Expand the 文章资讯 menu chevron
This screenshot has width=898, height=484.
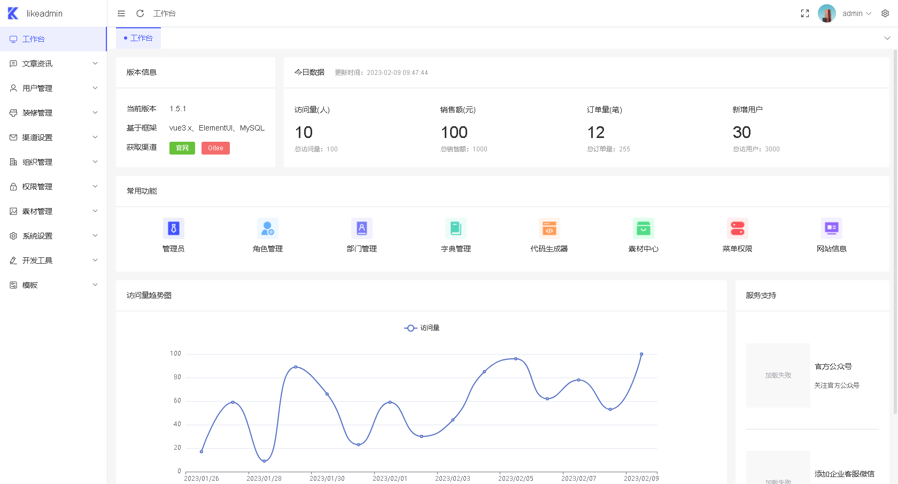[95, 64]
